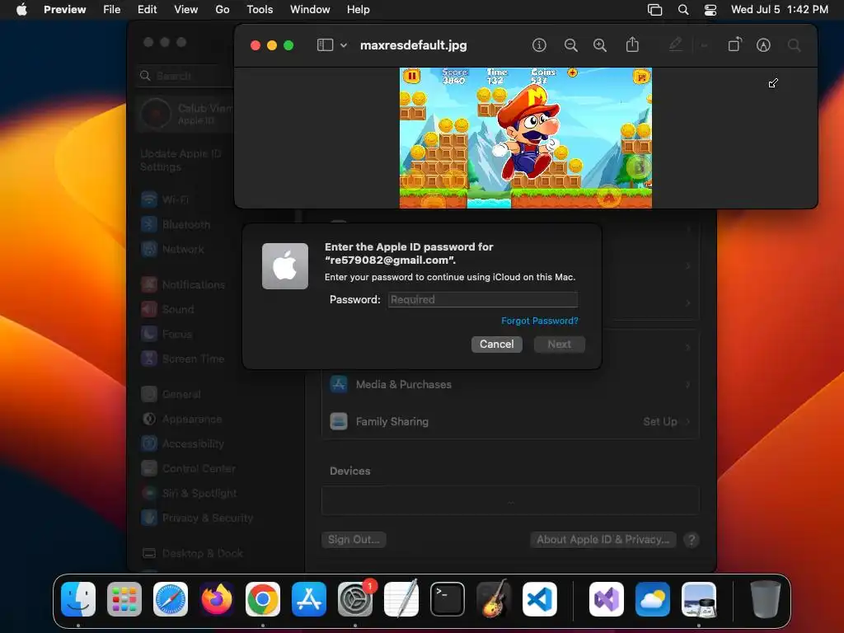This screenshot has height=633, width=844.
Task: Launch GarageBand from the Dock
Action: [x=494, y=599]
